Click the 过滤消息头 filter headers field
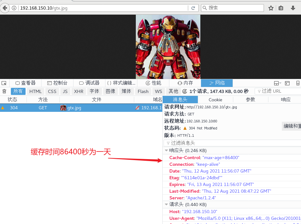This screenshot has height=224, width=301. [x=232, y=143]
